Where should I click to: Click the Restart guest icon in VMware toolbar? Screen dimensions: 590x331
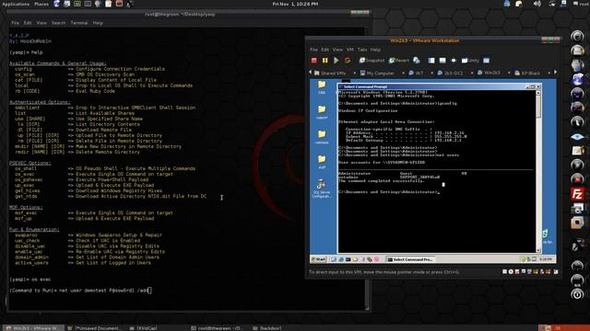[x=347, y=61]
